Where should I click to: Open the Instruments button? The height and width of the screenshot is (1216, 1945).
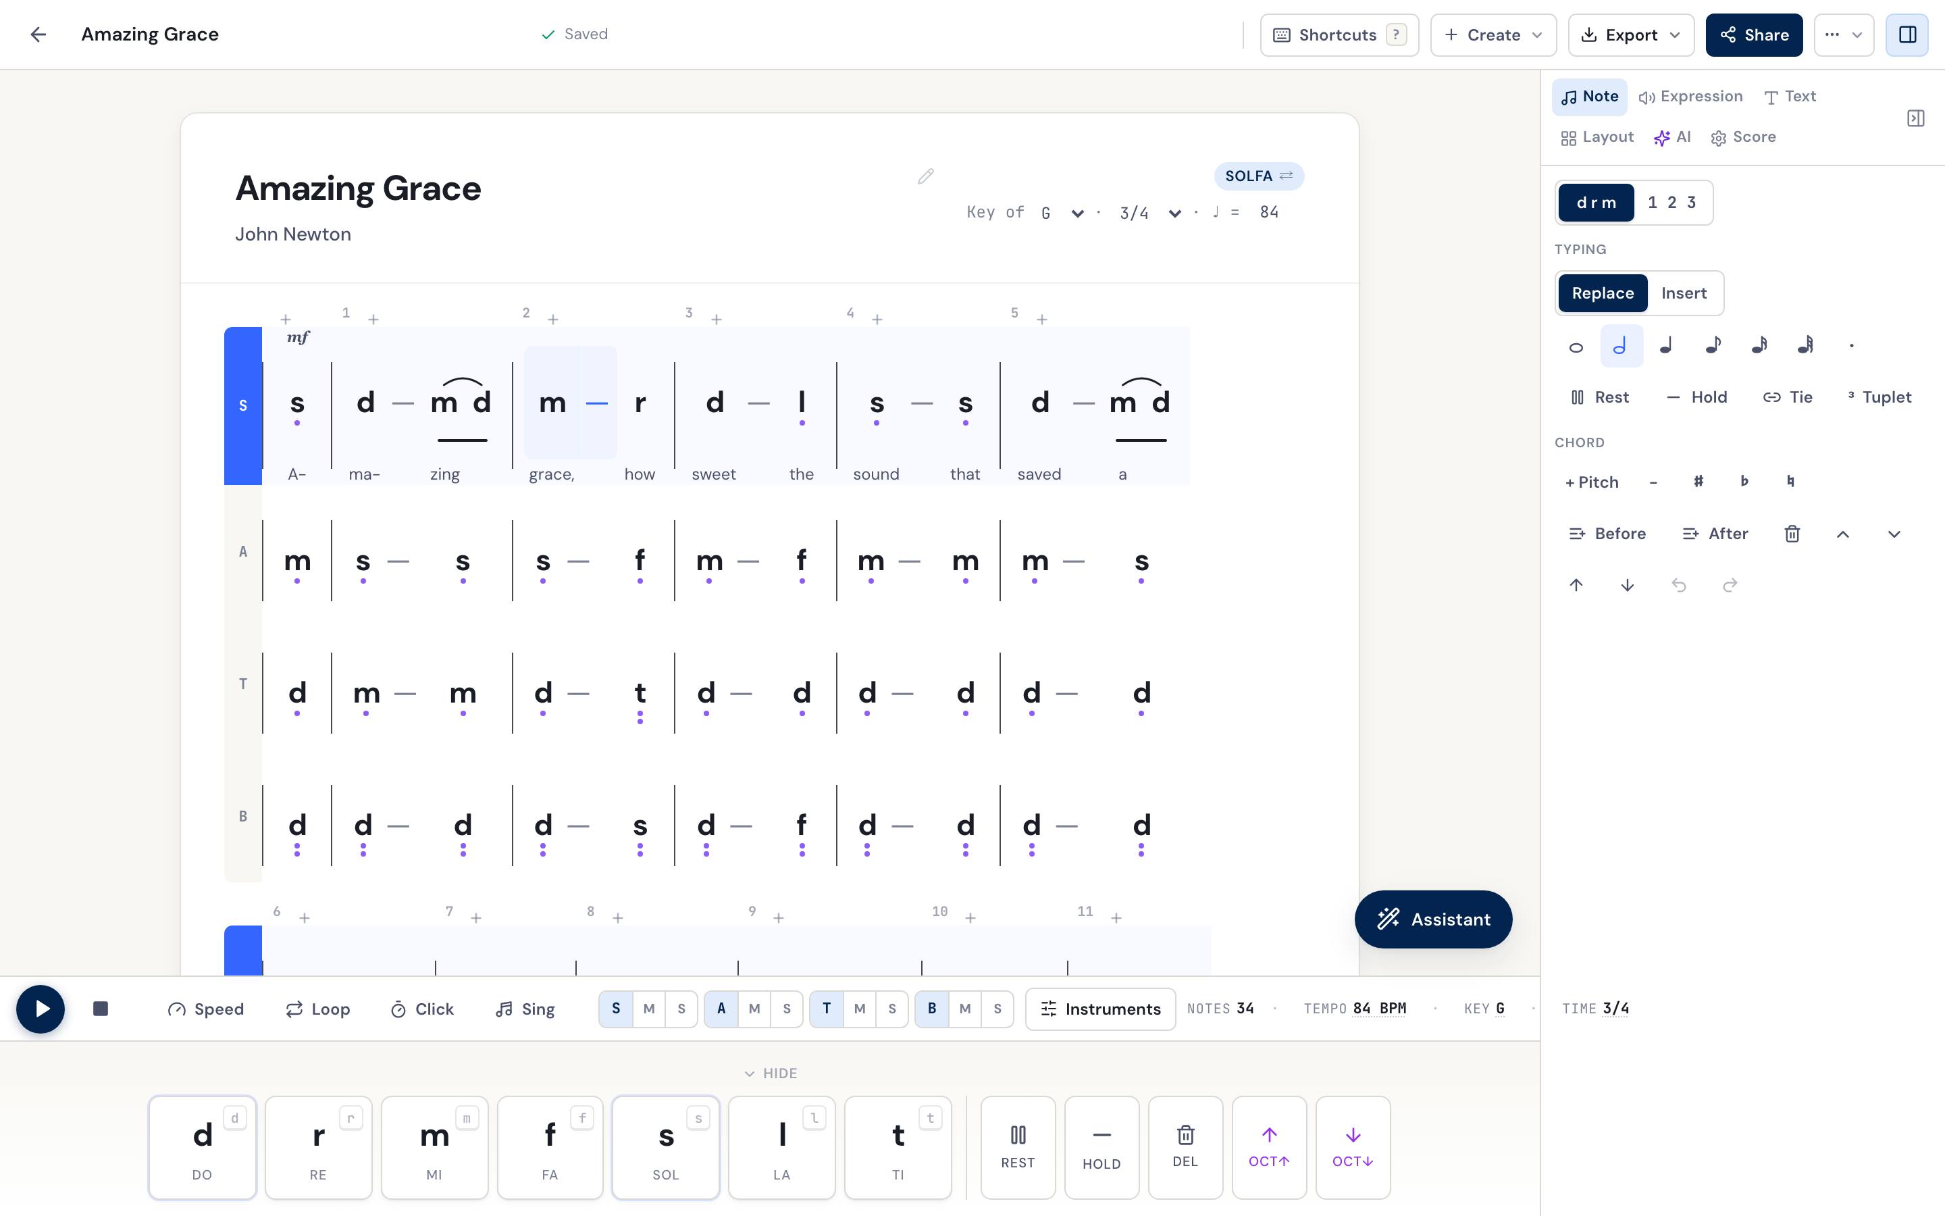pos(1100,1009)
